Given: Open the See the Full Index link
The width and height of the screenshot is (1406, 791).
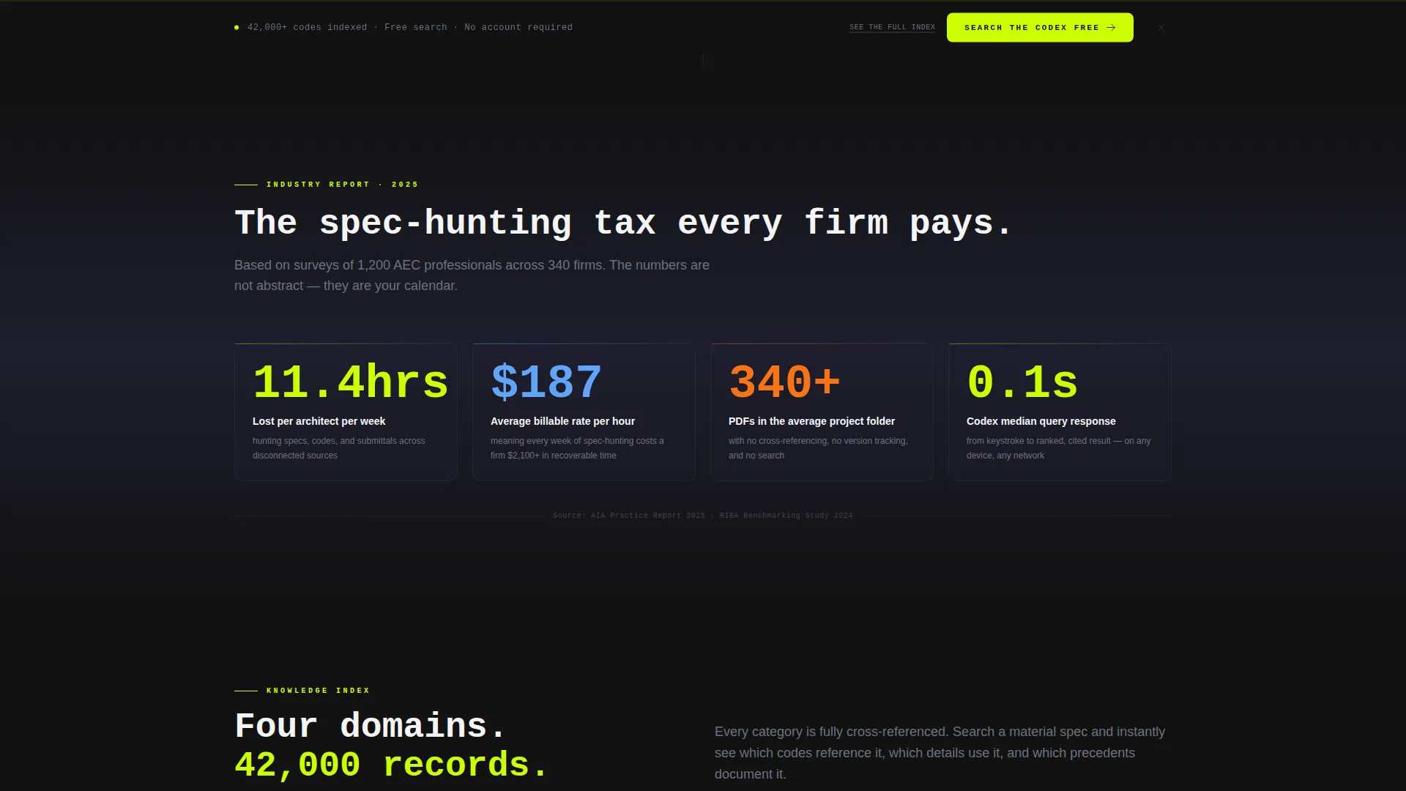Looking at the screenshot, I should point(892,28).
